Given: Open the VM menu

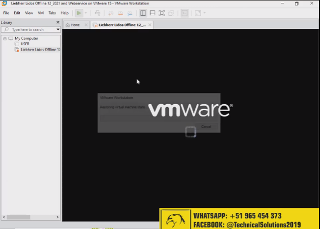Looking at the screenshot, I should [x=41, y=13].
